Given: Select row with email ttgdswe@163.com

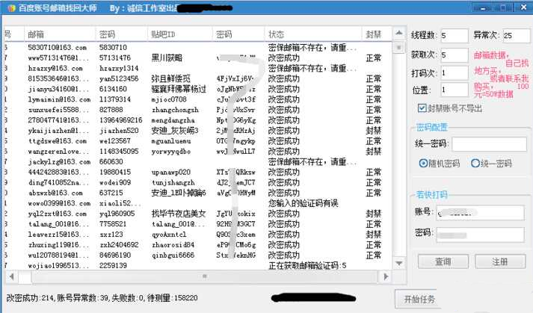Looking at the screenshot, I should coord(197,140).
